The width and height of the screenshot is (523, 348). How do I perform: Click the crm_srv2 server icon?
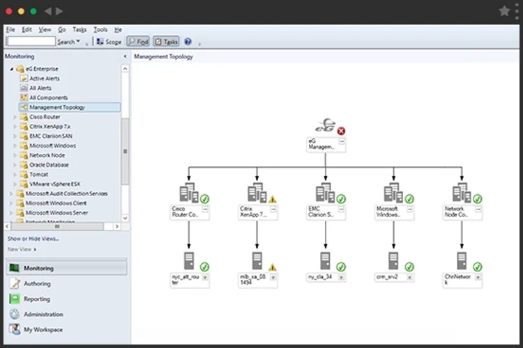tap(393, 261)
